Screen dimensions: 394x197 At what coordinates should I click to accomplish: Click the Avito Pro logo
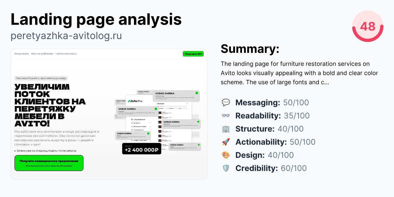coord(135,101)
